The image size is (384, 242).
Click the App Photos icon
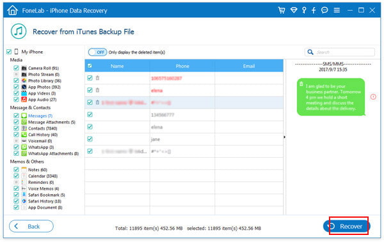tap(24, 87)
